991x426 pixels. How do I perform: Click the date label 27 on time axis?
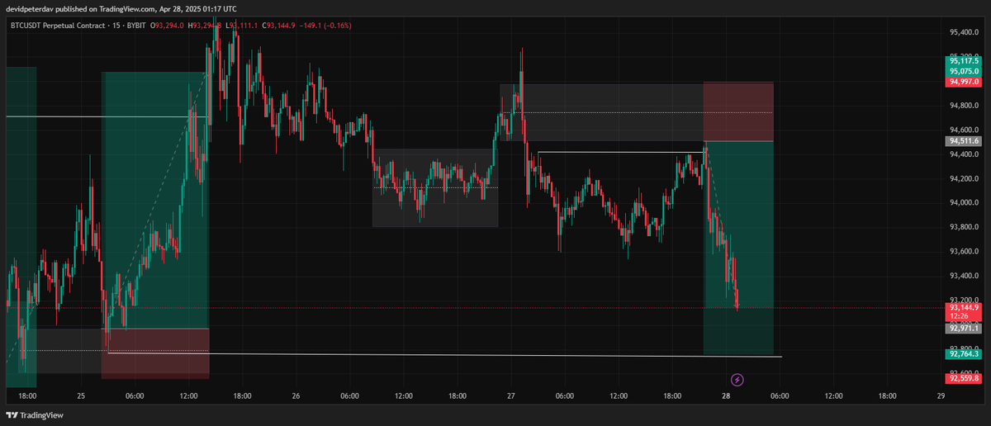511,396
